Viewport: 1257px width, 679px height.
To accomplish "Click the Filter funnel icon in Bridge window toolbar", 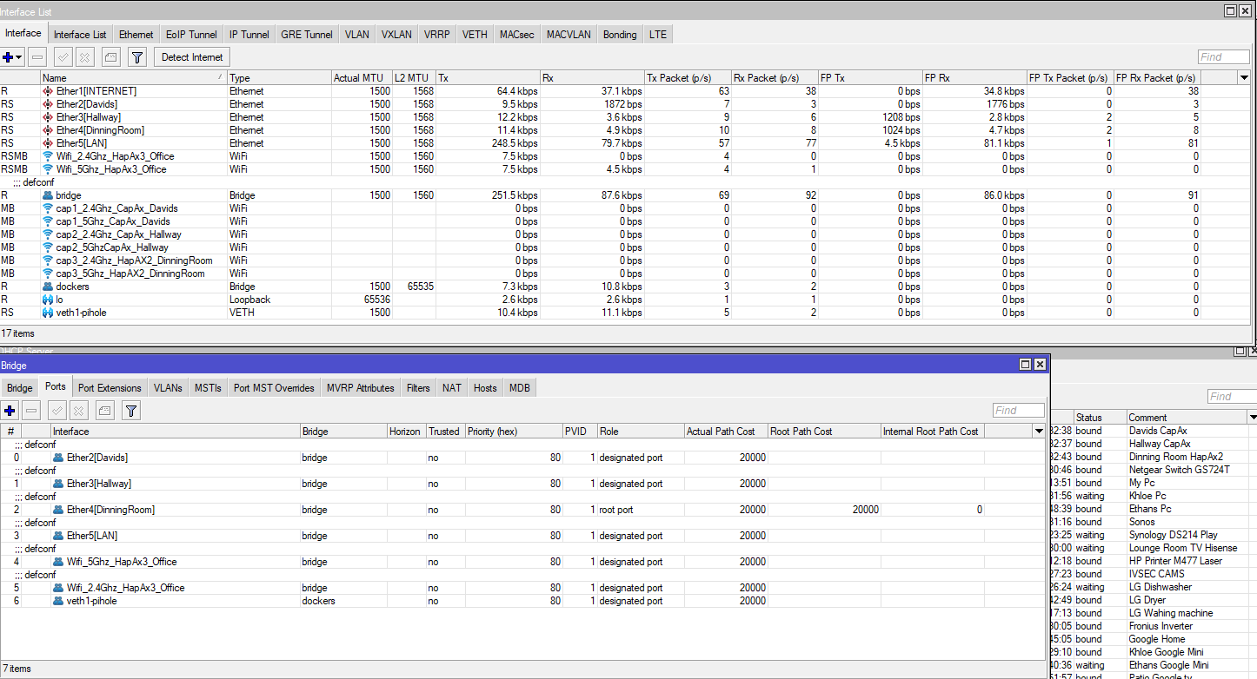I will pyautogui.click(x=130, y=411).
